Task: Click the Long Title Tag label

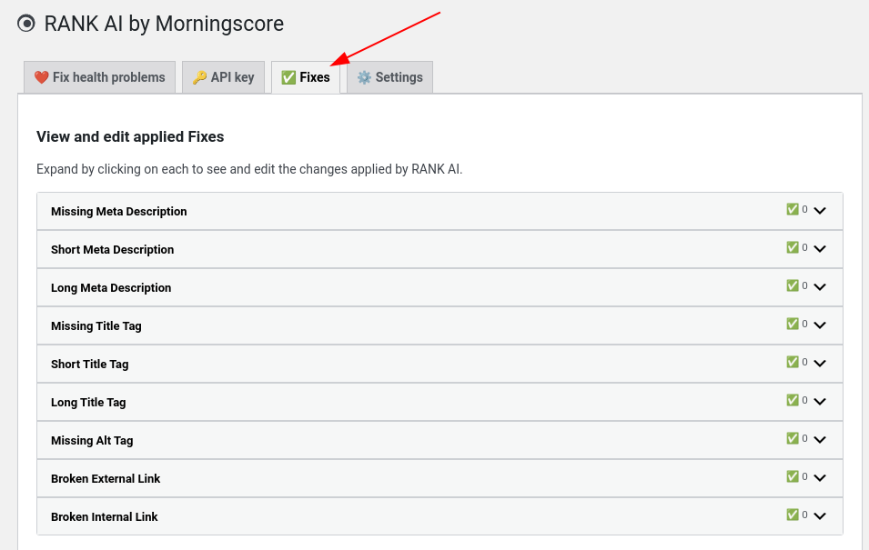Action: pyautogui.click(x=88, y=403)
